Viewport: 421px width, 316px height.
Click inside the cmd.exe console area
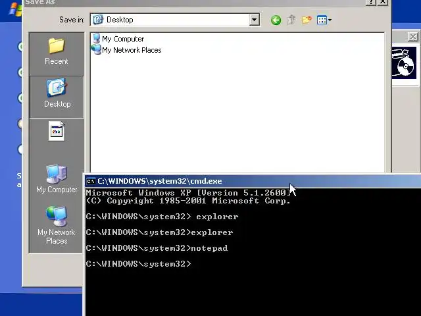pos(253,252)
